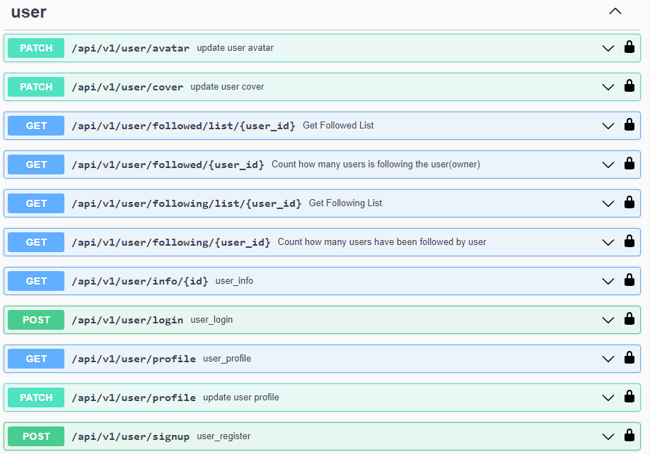
Task: Expand the user_register endpoint via its chevron
Action: [x=607, y=436]
